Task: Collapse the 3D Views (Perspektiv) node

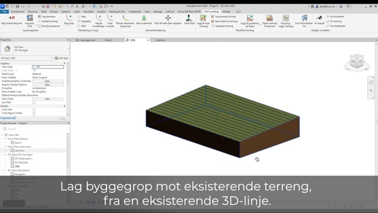Action: click(x=5, y=170)
